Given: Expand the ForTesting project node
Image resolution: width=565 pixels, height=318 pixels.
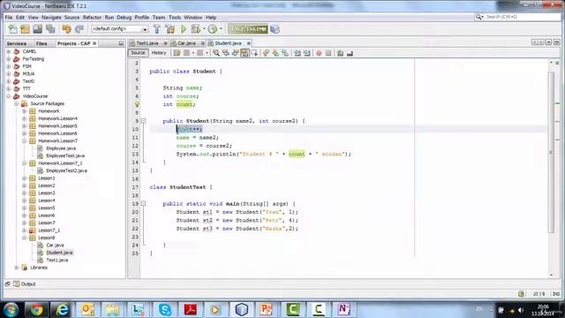Looking at the screenshot, I should [x=8, y=59].
